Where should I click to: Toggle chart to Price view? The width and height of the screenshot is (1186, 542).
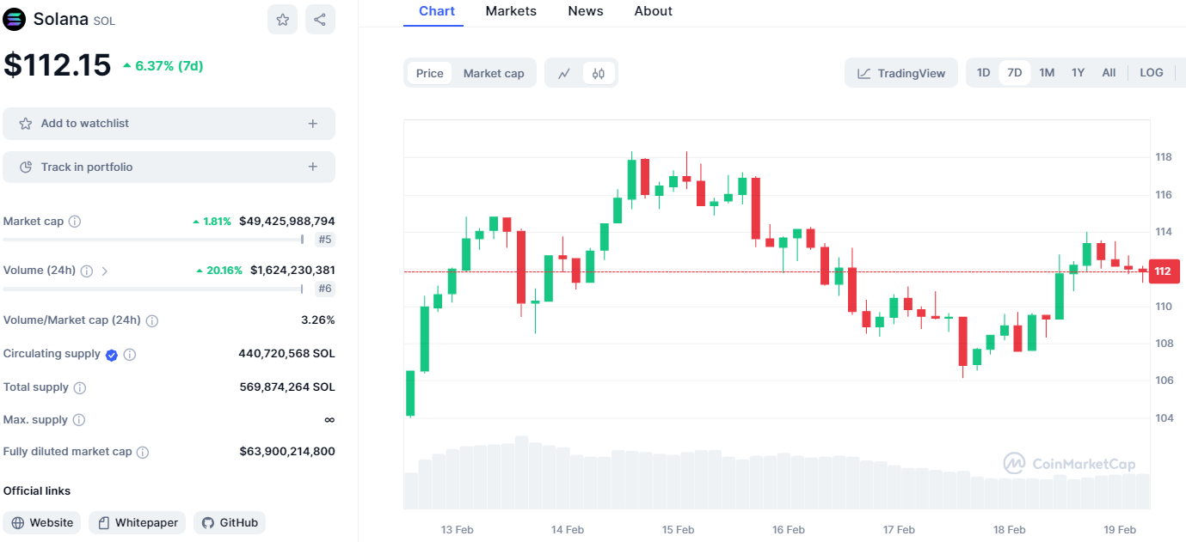pos(429,73)
